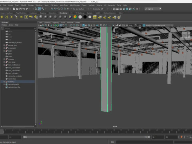Switch to the Poly Modeling shelf tab
This screenshot has height=144, width=192.
coord(21,13)
